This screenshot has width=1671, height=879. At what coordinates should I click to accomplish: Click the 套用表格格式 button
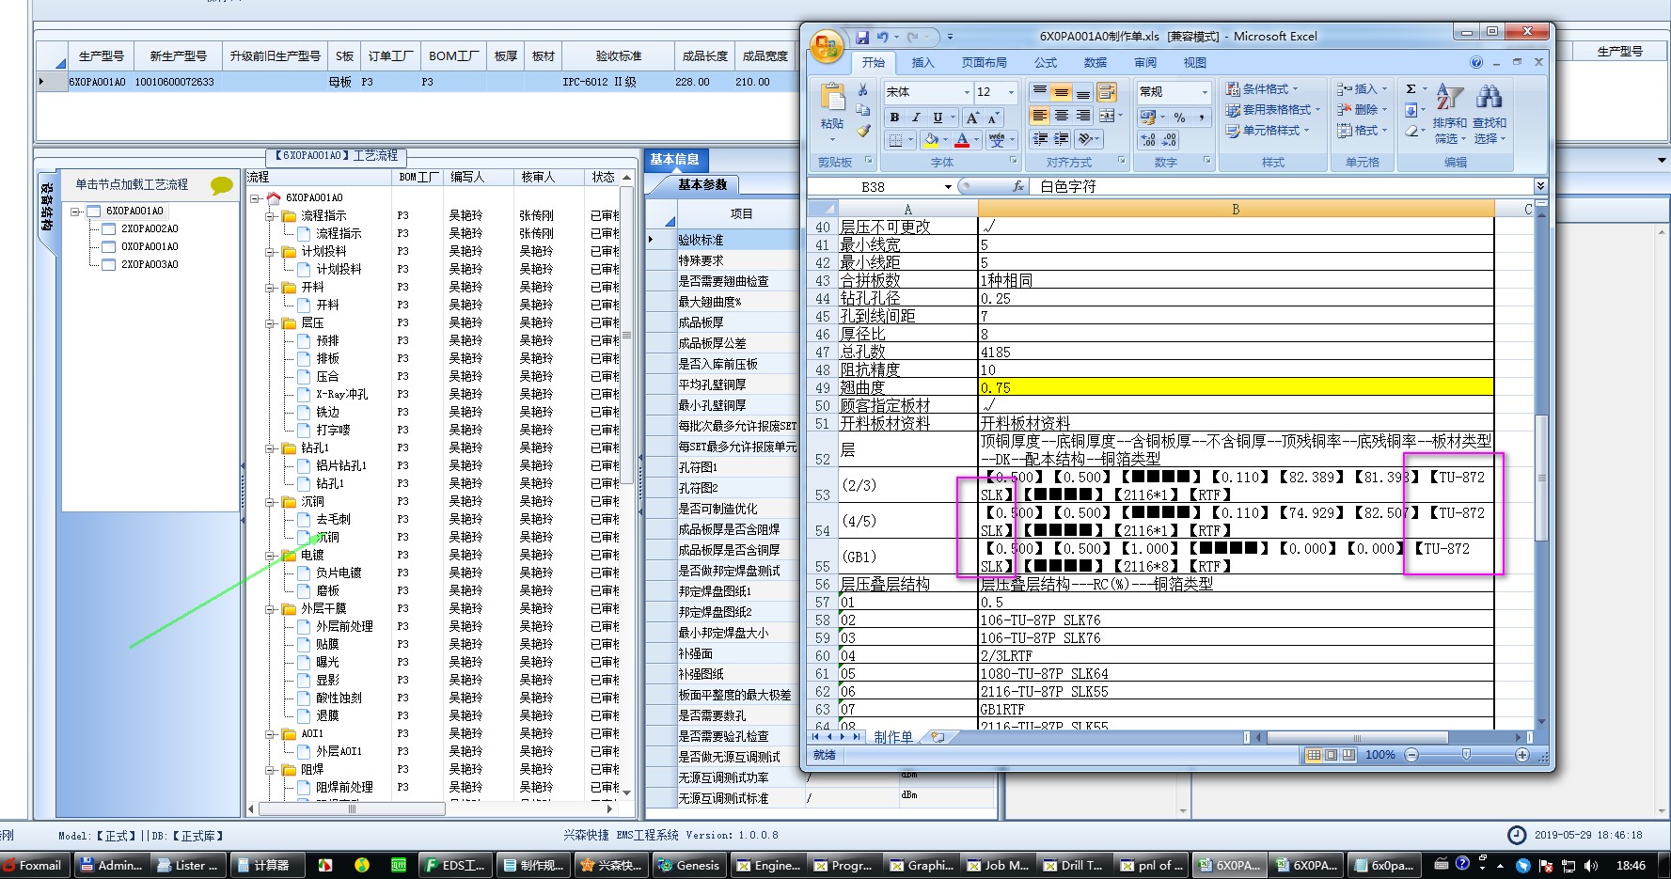tap(1273, 110)
